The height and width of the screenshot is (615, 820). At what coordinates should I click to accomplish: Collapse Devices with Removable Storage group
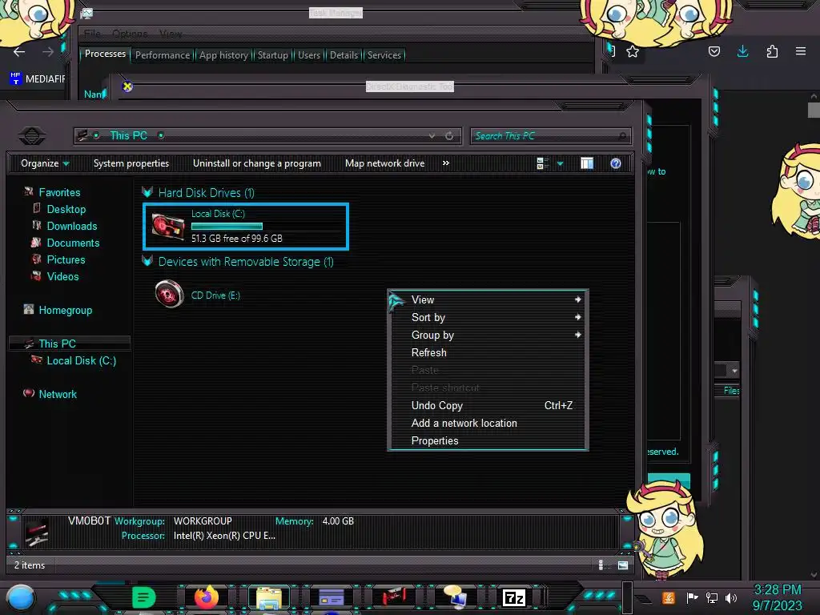coord(147,261)
